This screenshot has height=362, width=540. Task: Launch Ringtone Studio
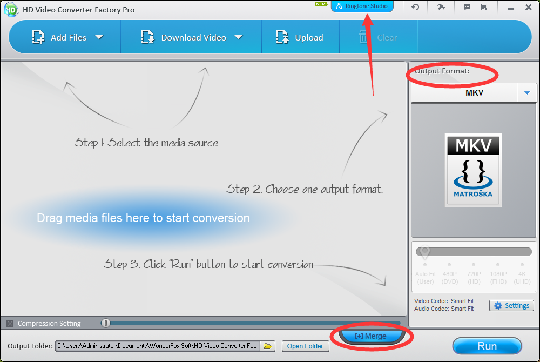(362, 6)
